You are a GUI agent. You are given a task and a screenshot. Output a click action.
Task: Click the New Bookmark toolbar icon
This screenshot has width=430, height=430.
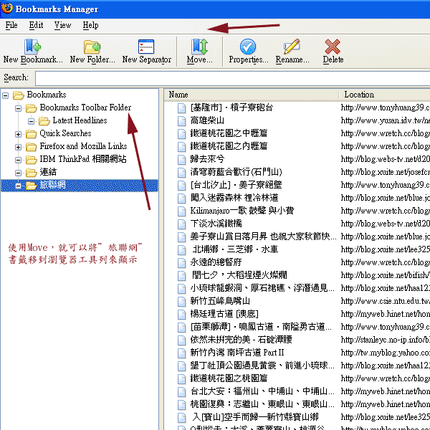pyautogui.click(x=33, y=47)
